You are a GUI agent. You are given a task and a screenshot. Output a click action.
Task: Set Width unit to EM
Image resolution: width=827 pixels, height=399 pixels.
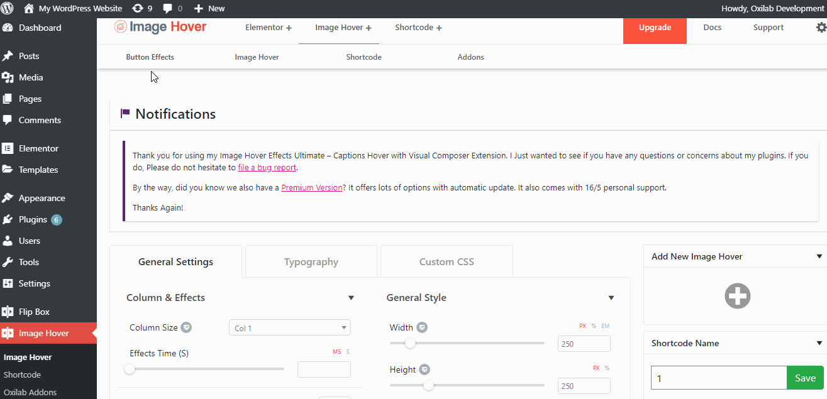click(x=606, y=326)
